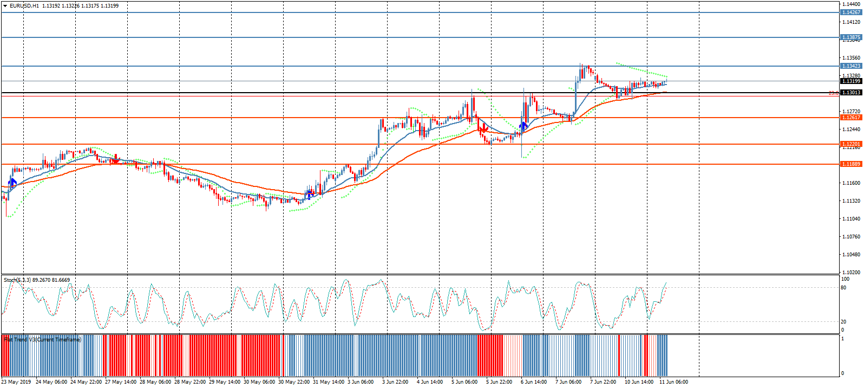Click the orange 1.12617 price level tag
This screenshot has height=388, width=864.
[x=850, y=118]
